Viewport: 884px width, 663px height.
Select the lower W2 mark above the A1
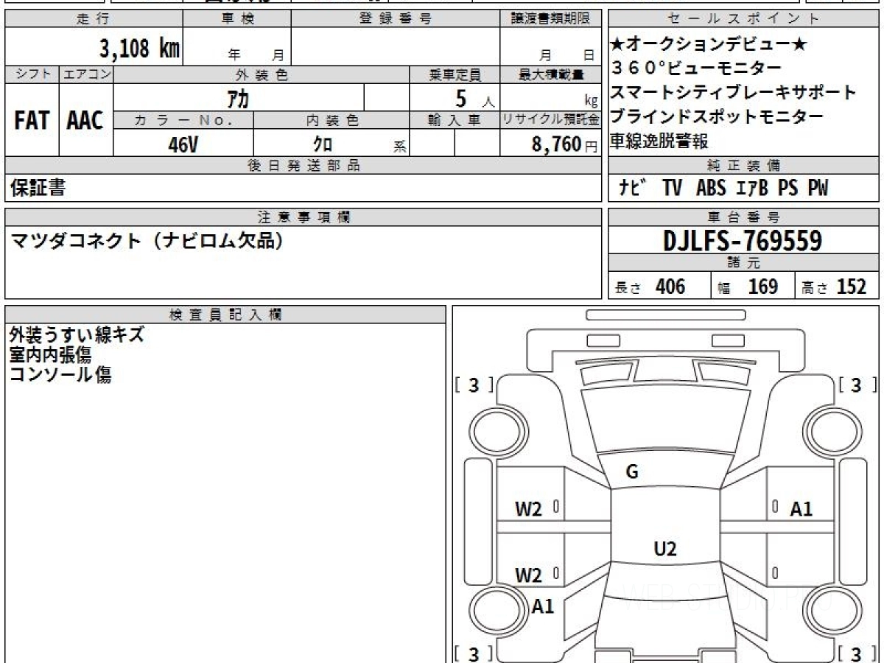pos(528,575)
